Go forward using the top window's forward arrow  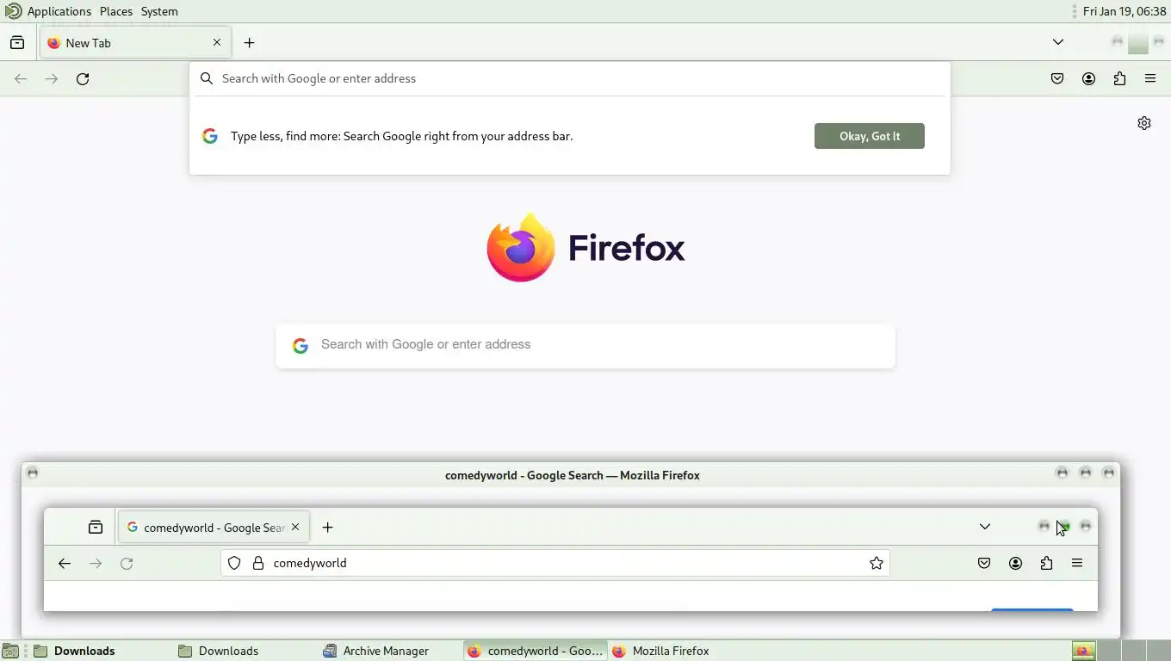point(52,78)
